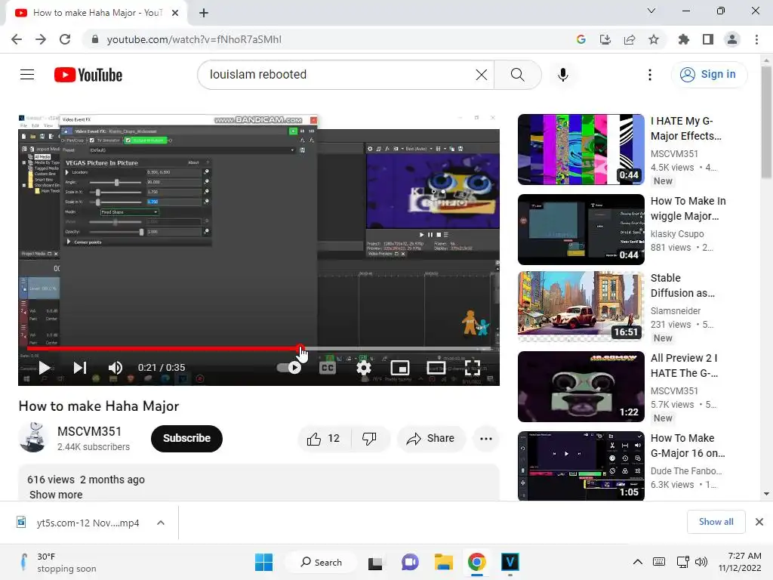This screenshot has width=773, height=580.
Task: Open Task View on the taskbar
Action: tap(376, 562)
